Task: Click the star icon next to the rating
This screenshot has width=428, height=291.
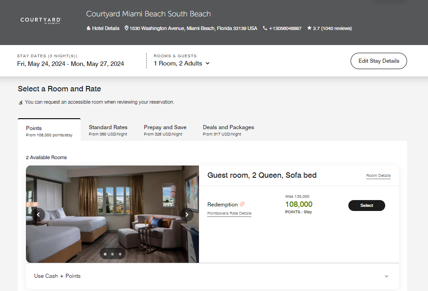Action: pos(308,28)
